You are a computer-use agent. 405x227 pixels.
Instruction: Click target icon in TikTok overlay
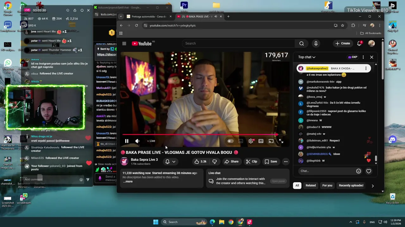pyautogui.click(x=67, y=10)
